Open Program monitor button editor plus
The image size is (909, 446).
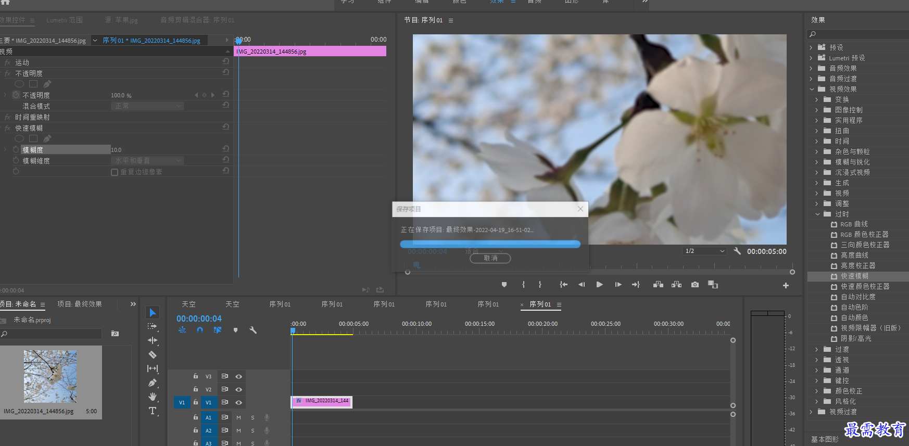786,285
